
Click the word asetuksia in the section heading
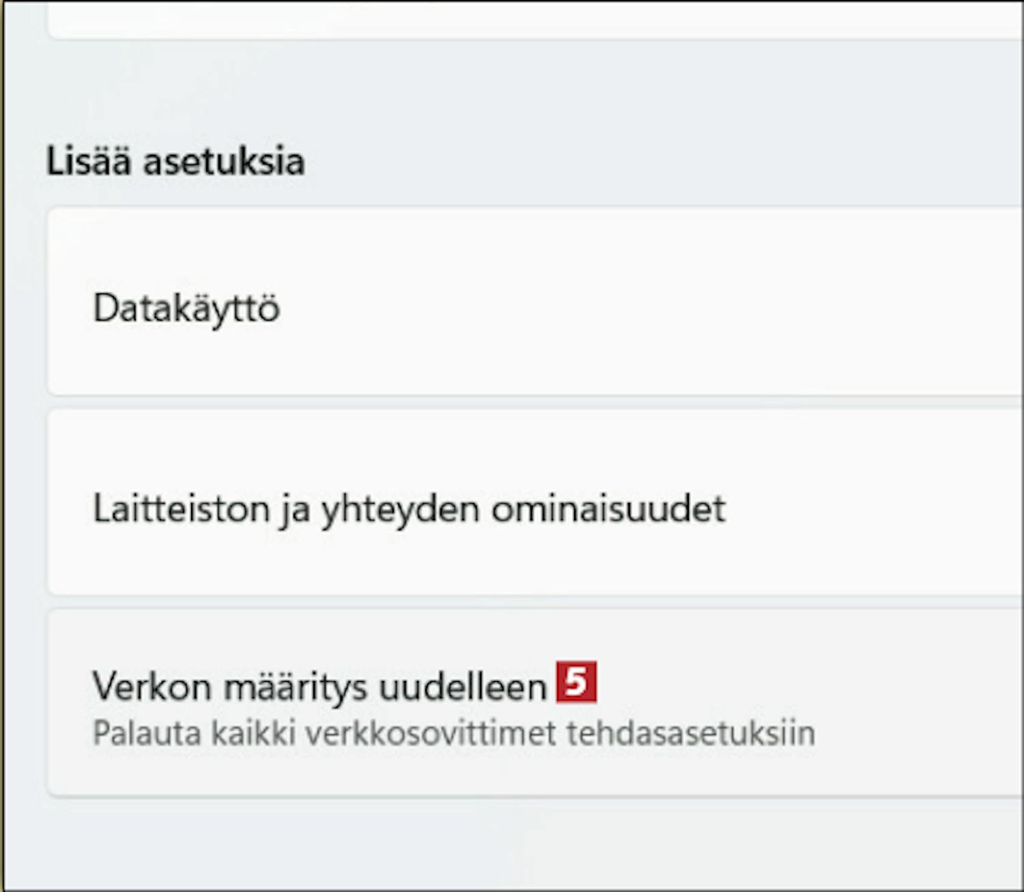[x=224, y=162]
